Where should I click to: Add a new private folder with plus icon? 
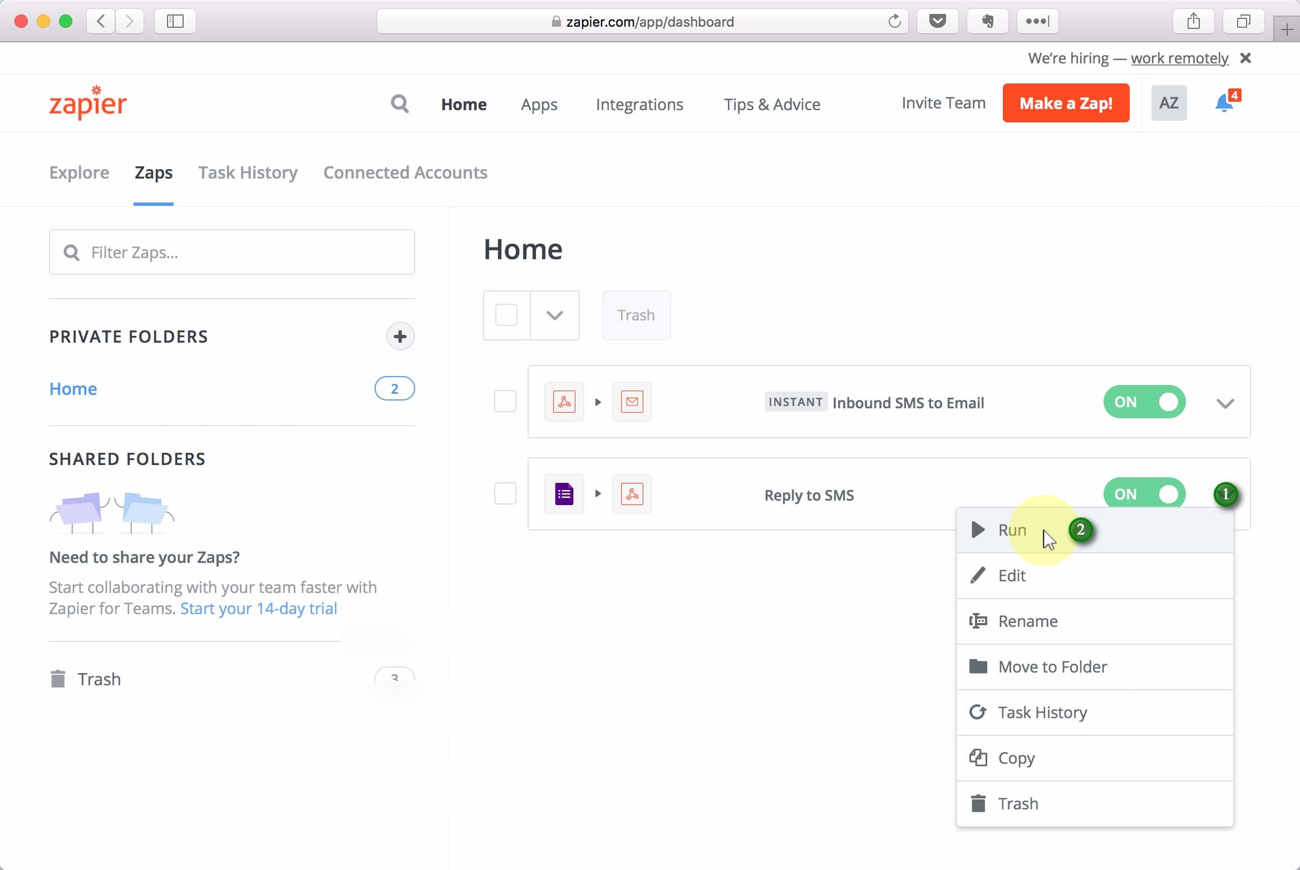click(x=400, y=336)
